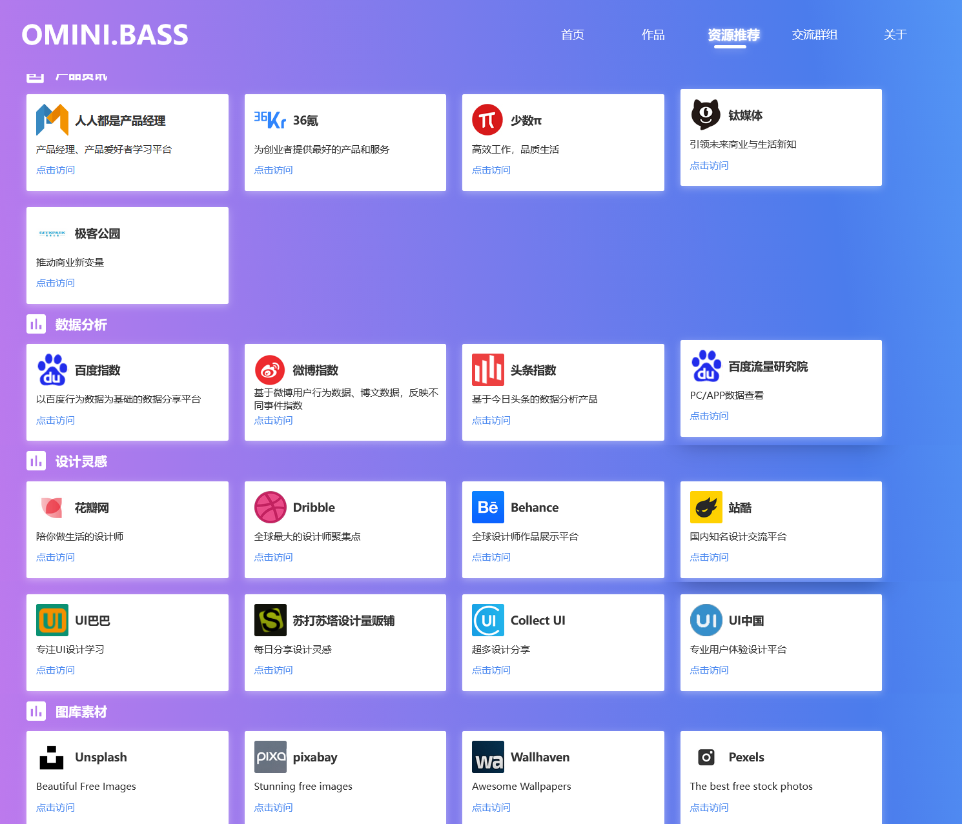Image resolution: width=962 pixels, height=824 pixels.
Task: Click the Pexels camera icon
Action: 706,757
